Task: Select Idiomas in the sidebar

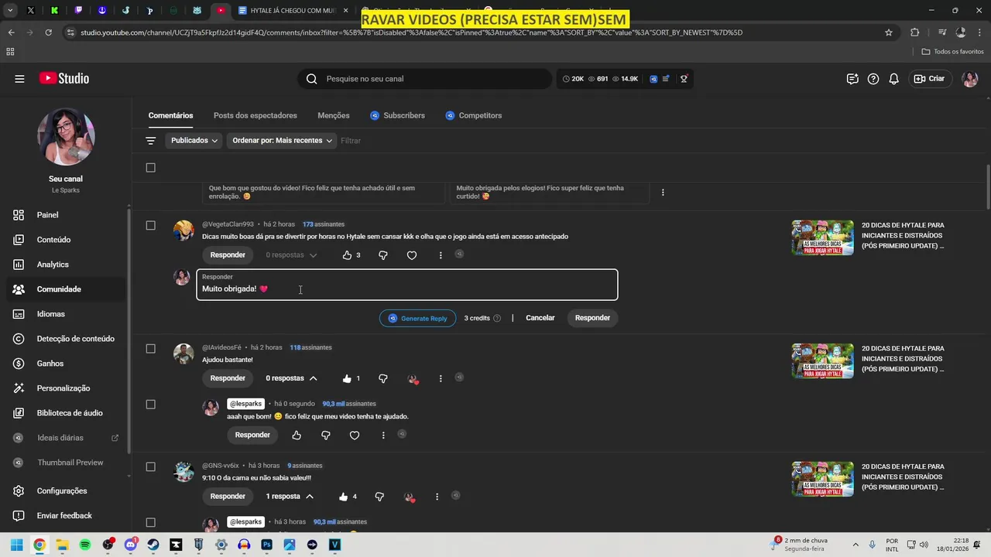Action: [66, 314]
